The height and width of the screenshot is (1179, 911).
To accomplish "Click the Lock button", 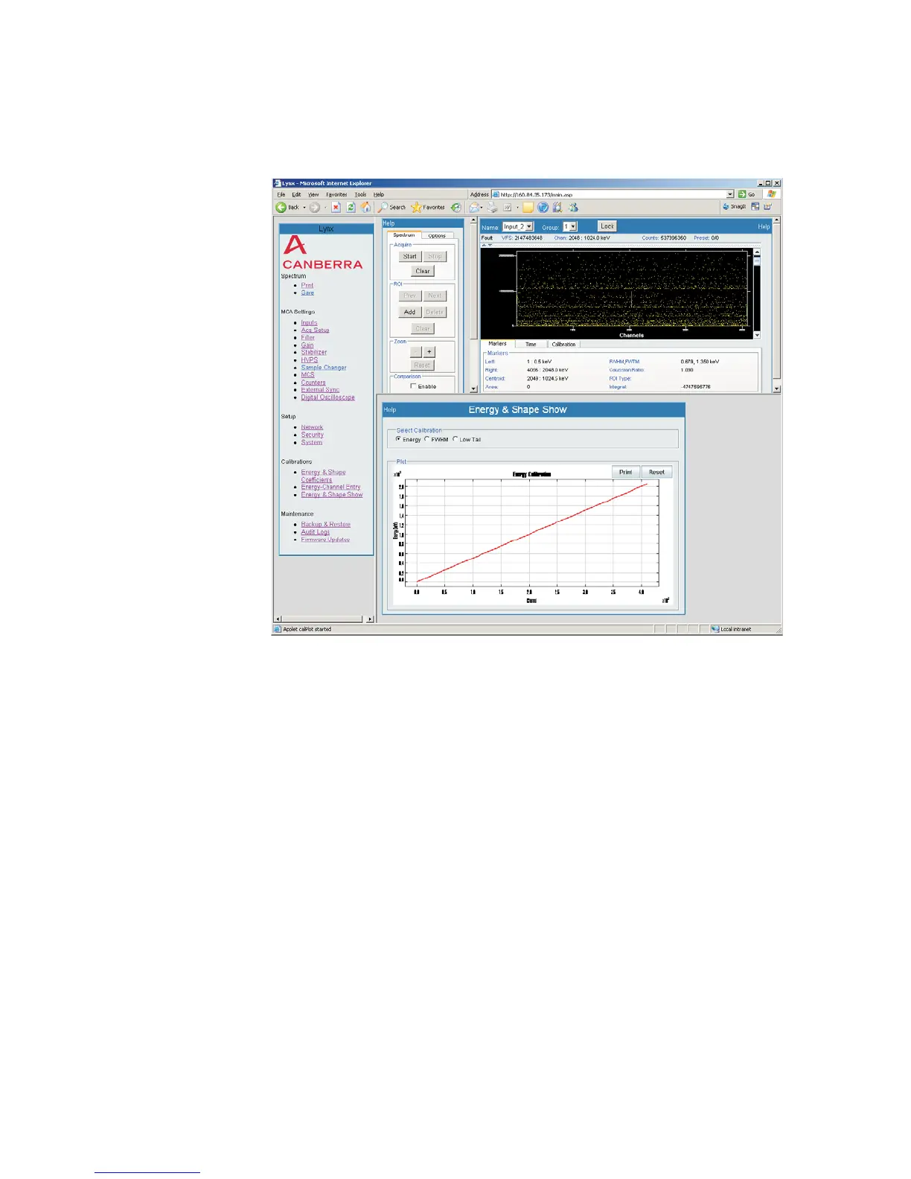I will pyautogui.click(x=607, y=226).
